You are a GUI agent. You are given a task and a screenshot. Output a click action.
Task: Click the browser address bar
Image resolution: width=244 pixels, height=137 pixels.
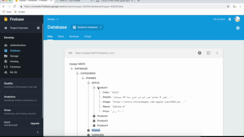tap(123, 6)
